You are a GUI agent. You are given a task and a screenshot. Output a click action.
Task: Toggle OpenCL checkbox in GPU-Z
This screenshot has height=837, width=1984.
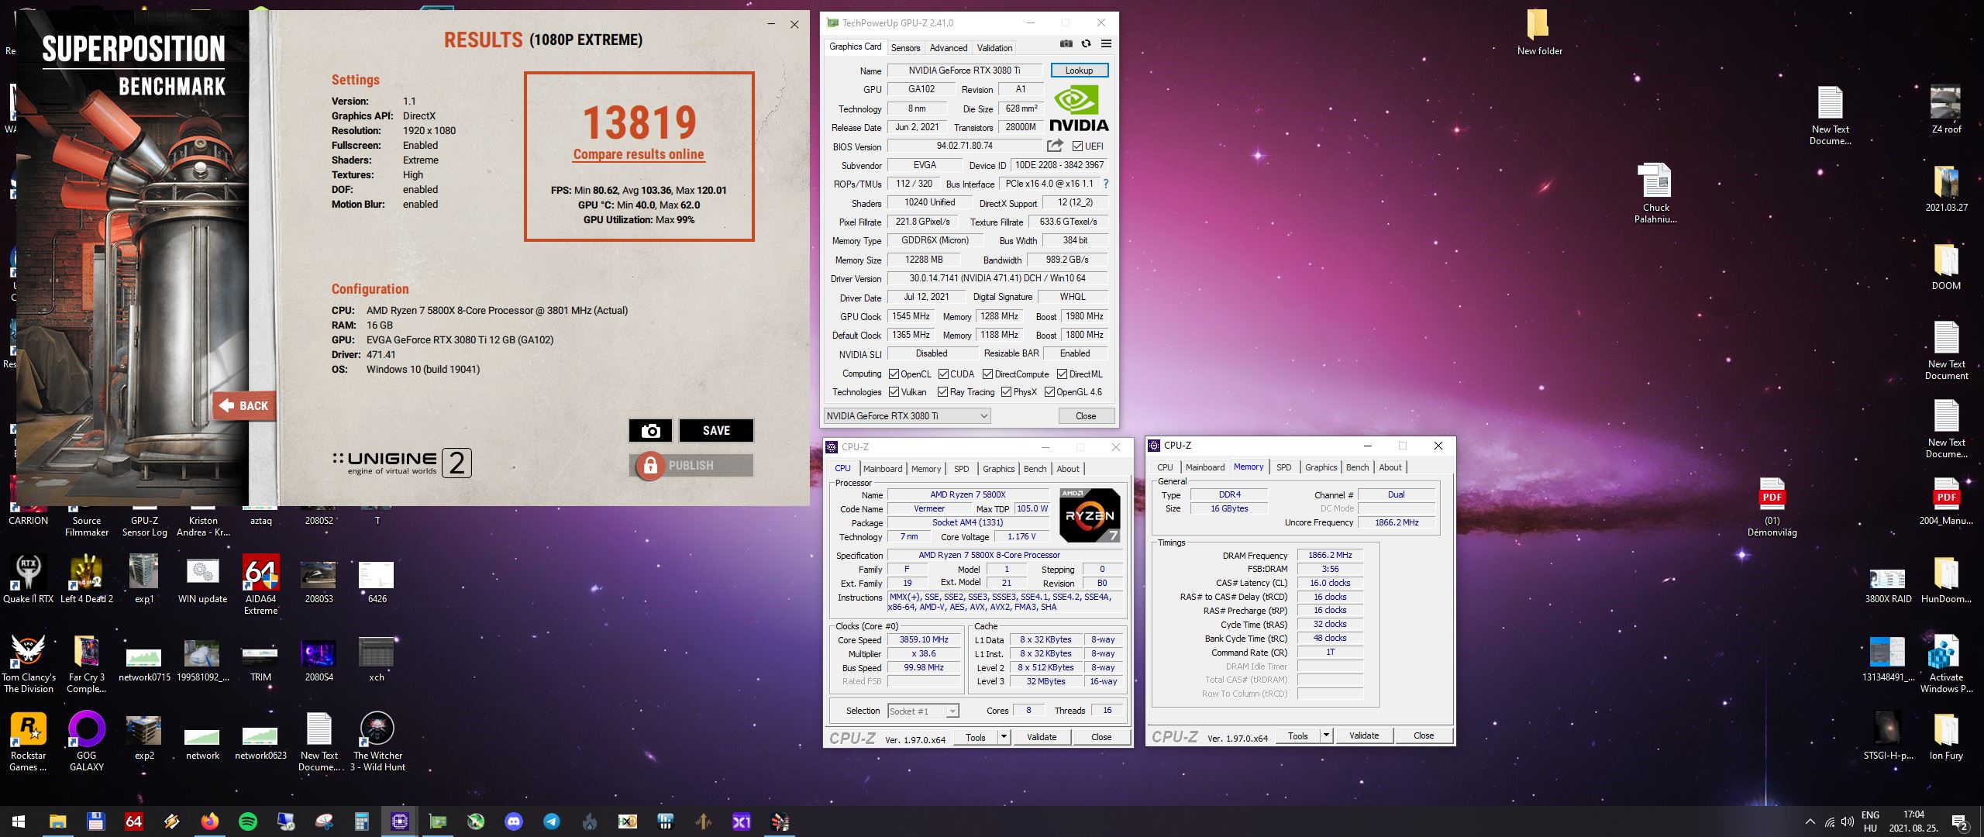coord(894,374)
